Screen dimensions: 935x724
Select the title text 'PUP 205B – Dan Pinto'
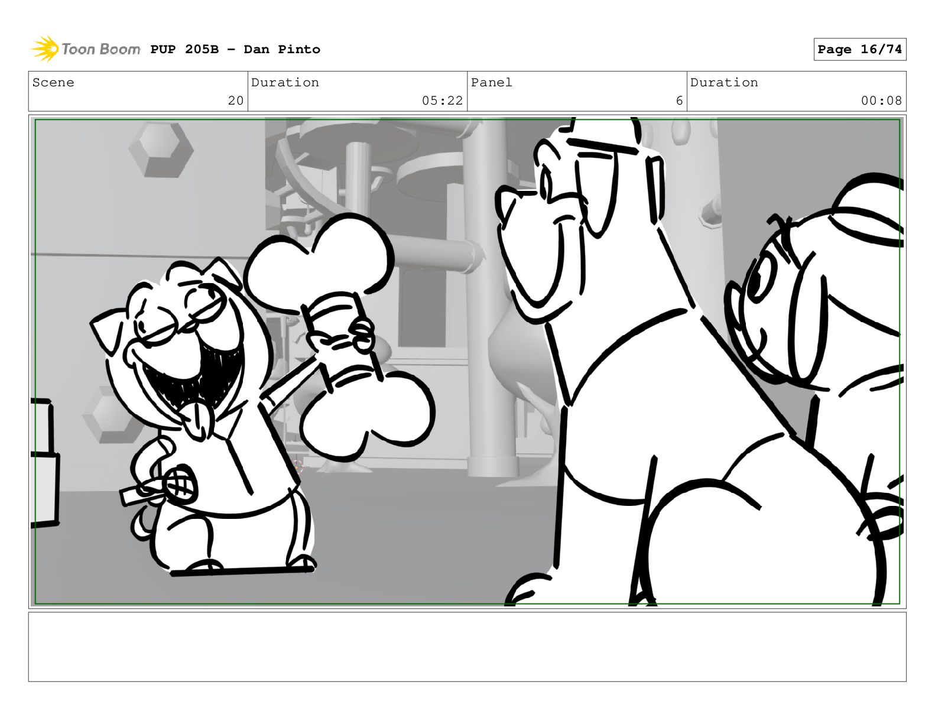pos(235,49)
